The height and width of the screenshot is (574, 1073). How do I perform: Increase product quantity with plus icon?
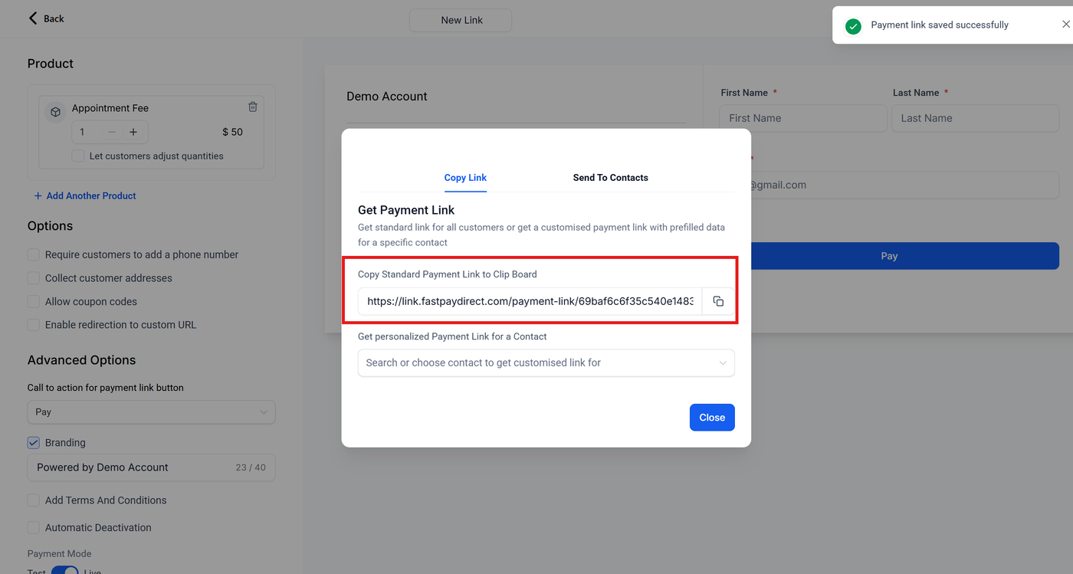pos(133,132)
